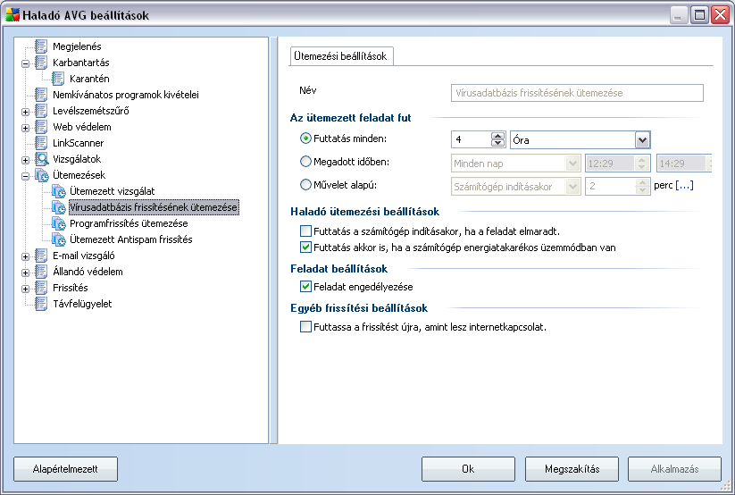The height and width of the screenshot is (495, 735).
Task: Click the Frissítés tree icon
Action: [x=41, y=288]
